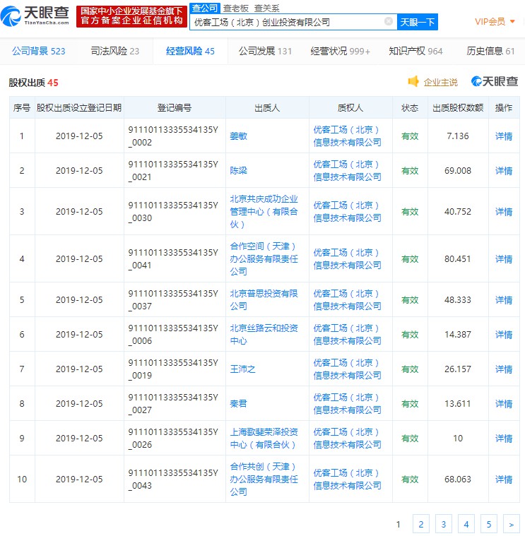This screenshot has height=536, width=525.
Task: Click the Tianyancha logo at top left
Action: point(37,16)
